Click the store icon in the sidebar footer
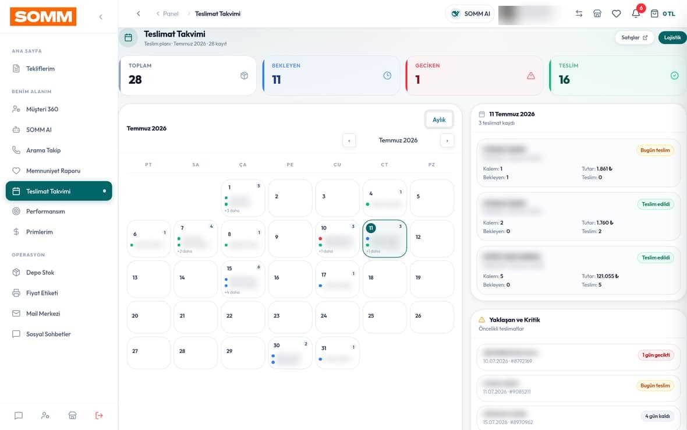This screenshot has height=430, width=687. pos(72,415)
